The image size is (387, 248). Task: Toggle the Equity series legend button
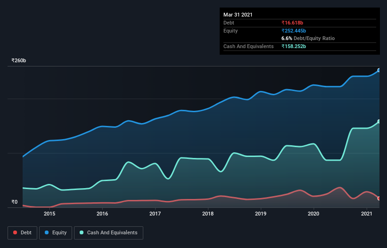[x=56, y=233]
